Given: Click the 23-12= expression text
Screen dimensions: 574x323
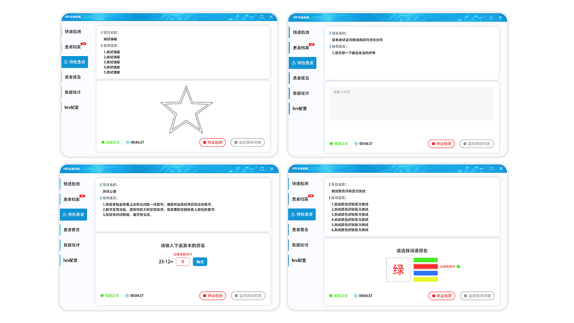Looking at the screenshot, I should coord(166,262).
